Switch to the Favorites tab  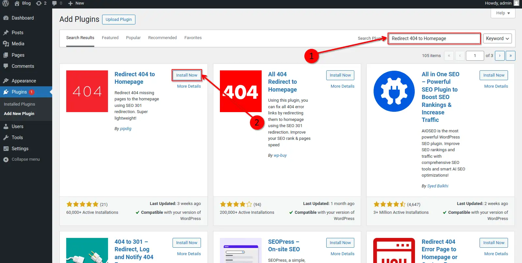point(193,38)
